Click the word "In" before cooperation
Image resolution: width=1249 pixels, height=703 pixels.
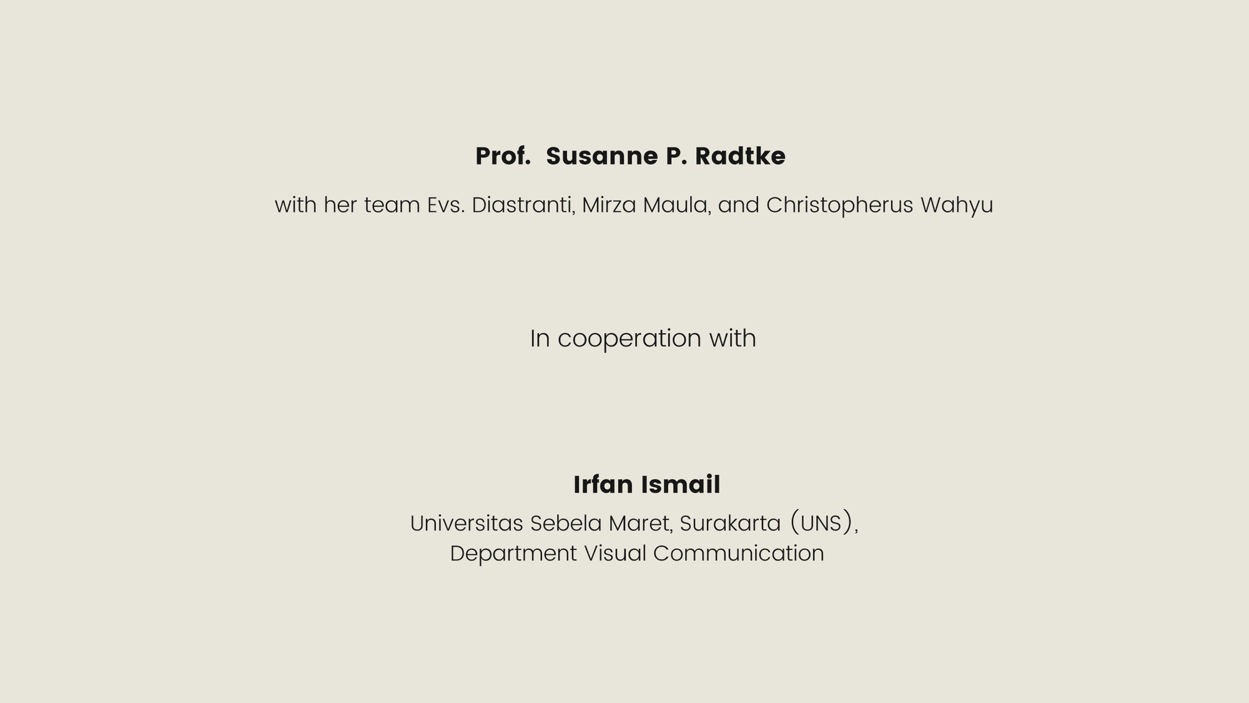coord(540,339)
